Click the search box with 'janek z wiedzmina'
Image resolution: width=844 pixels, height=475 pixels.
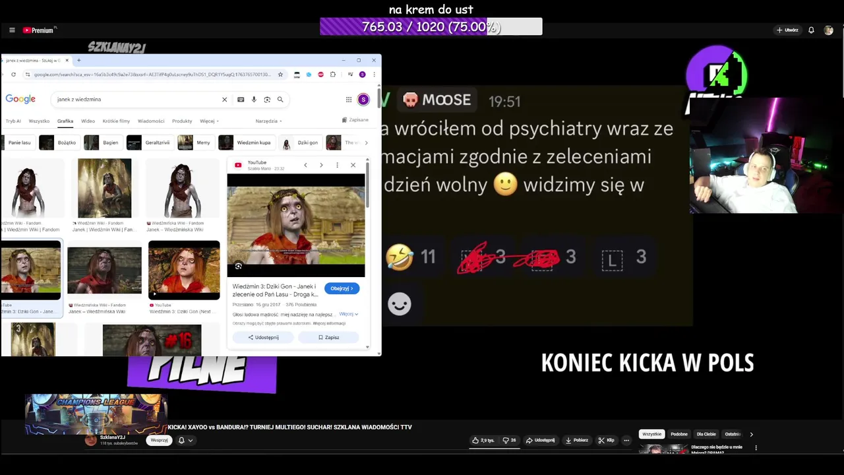(135, 100)
